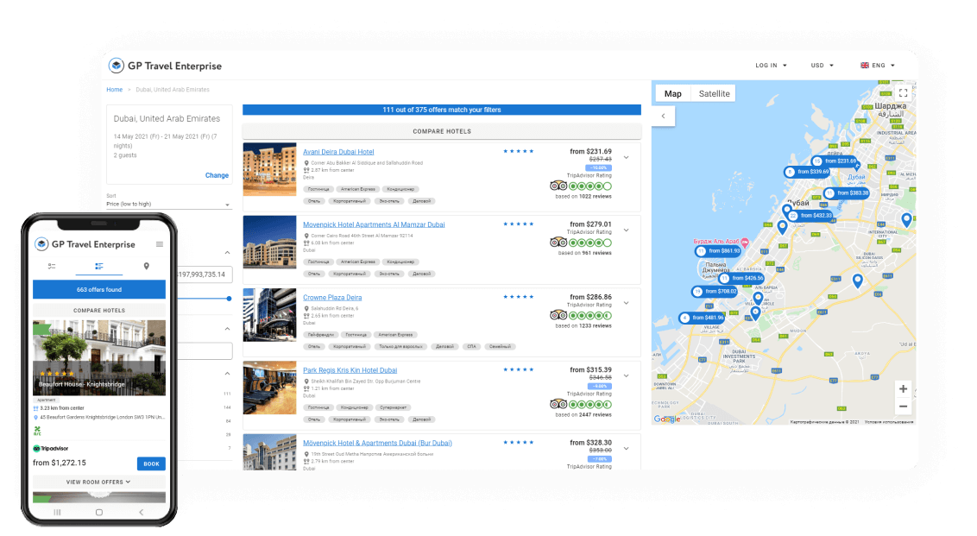Open the LOG IN dropdown
The height and width of the screenshot is (536, 977).
771,66
